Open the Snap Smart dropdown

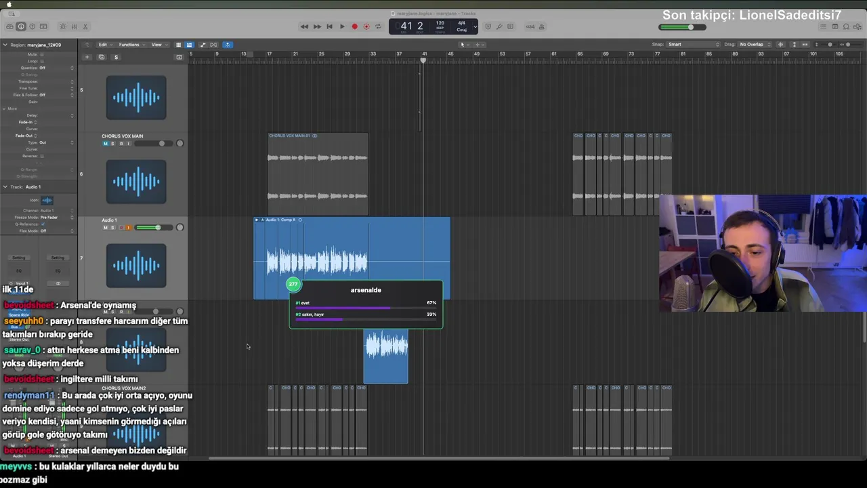point(693,45)
